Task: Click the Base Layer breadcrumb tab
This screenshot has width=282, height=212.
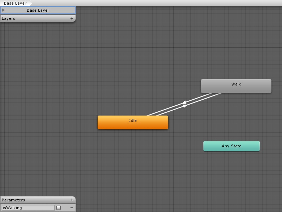Action: [15, 3]
